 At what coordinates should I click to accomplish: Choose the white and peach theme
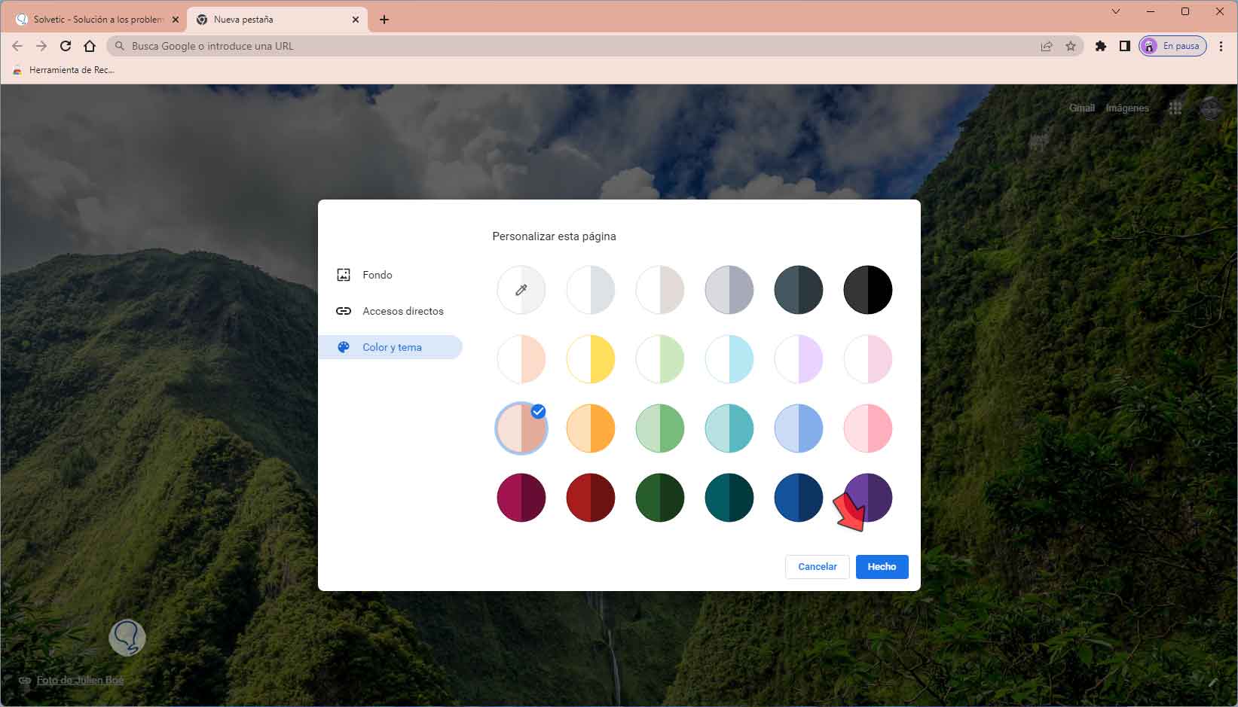pyautogui.click(x=521, y=359)
